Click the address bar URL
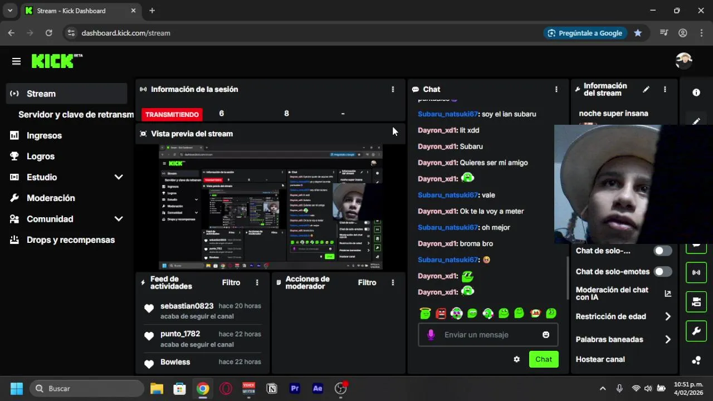Viewport: 713px width, 401px height. click(x=126, y=33)
